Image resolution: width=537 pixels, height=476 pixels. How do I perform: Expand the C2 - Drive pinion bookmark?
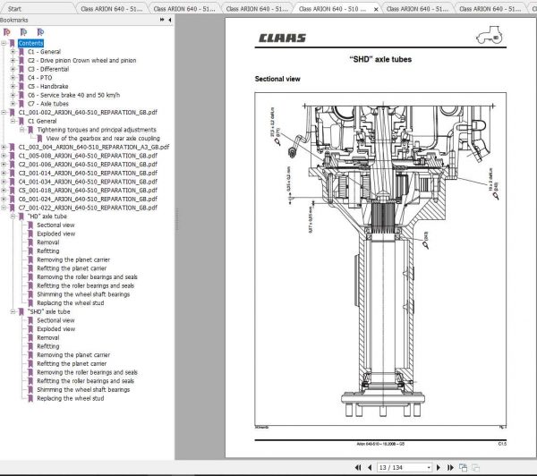tap(13, 60)
